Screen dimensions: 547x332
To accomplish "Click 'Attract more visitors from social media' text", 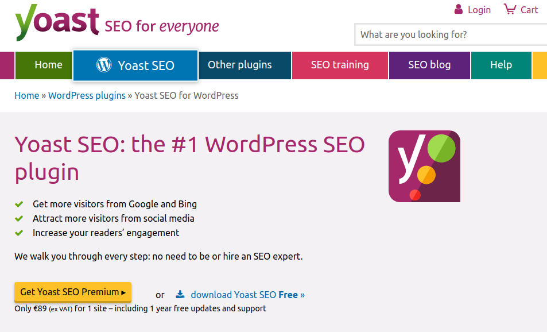I will pos(114,218).
